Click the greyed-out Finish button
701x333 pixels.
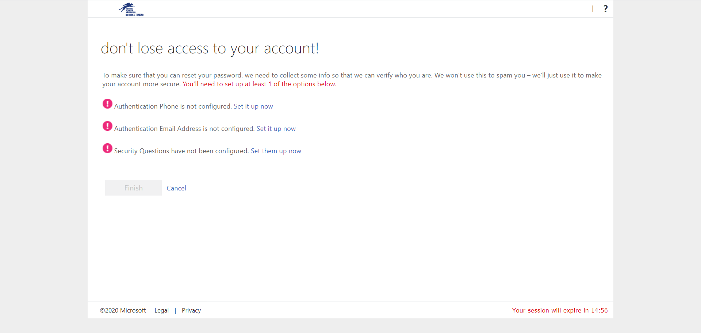coord(133,188)
